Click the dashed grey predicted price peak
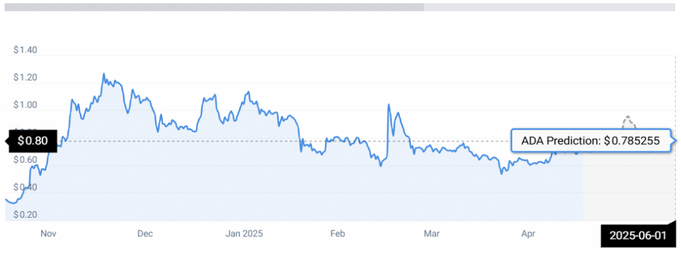 click(x=627, y=117)
